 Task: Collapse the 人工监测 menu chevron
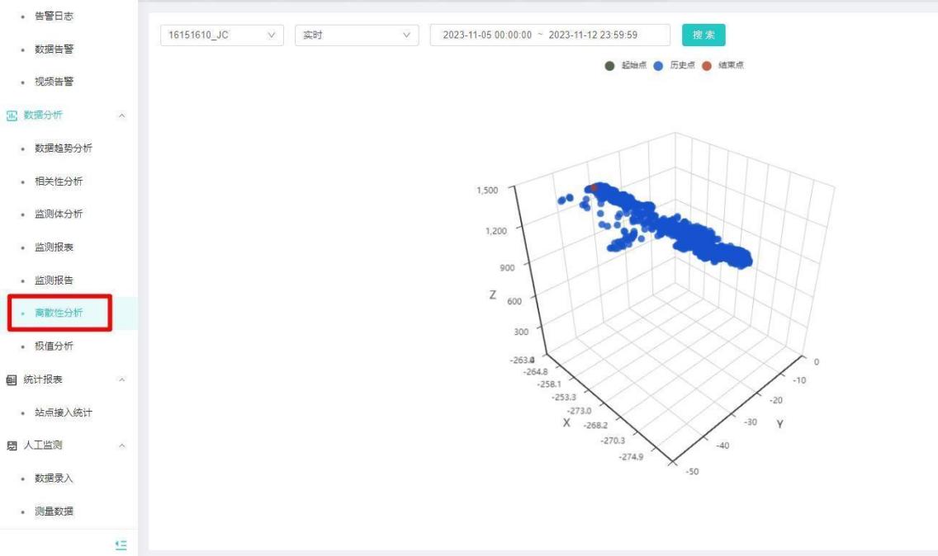pyautogui.click(x=122, y=445)
